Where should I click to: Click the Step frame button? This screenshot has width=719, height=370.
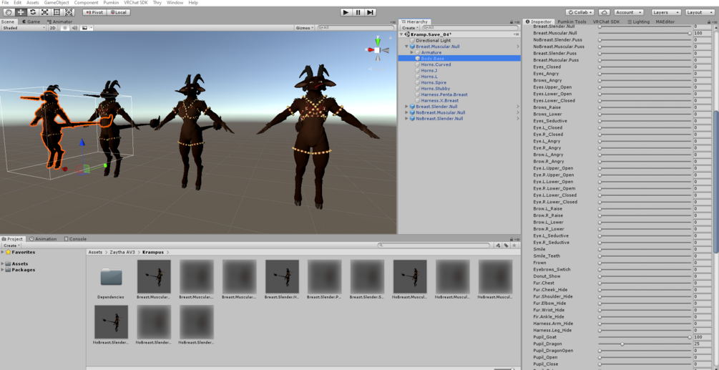coord(370,12)
